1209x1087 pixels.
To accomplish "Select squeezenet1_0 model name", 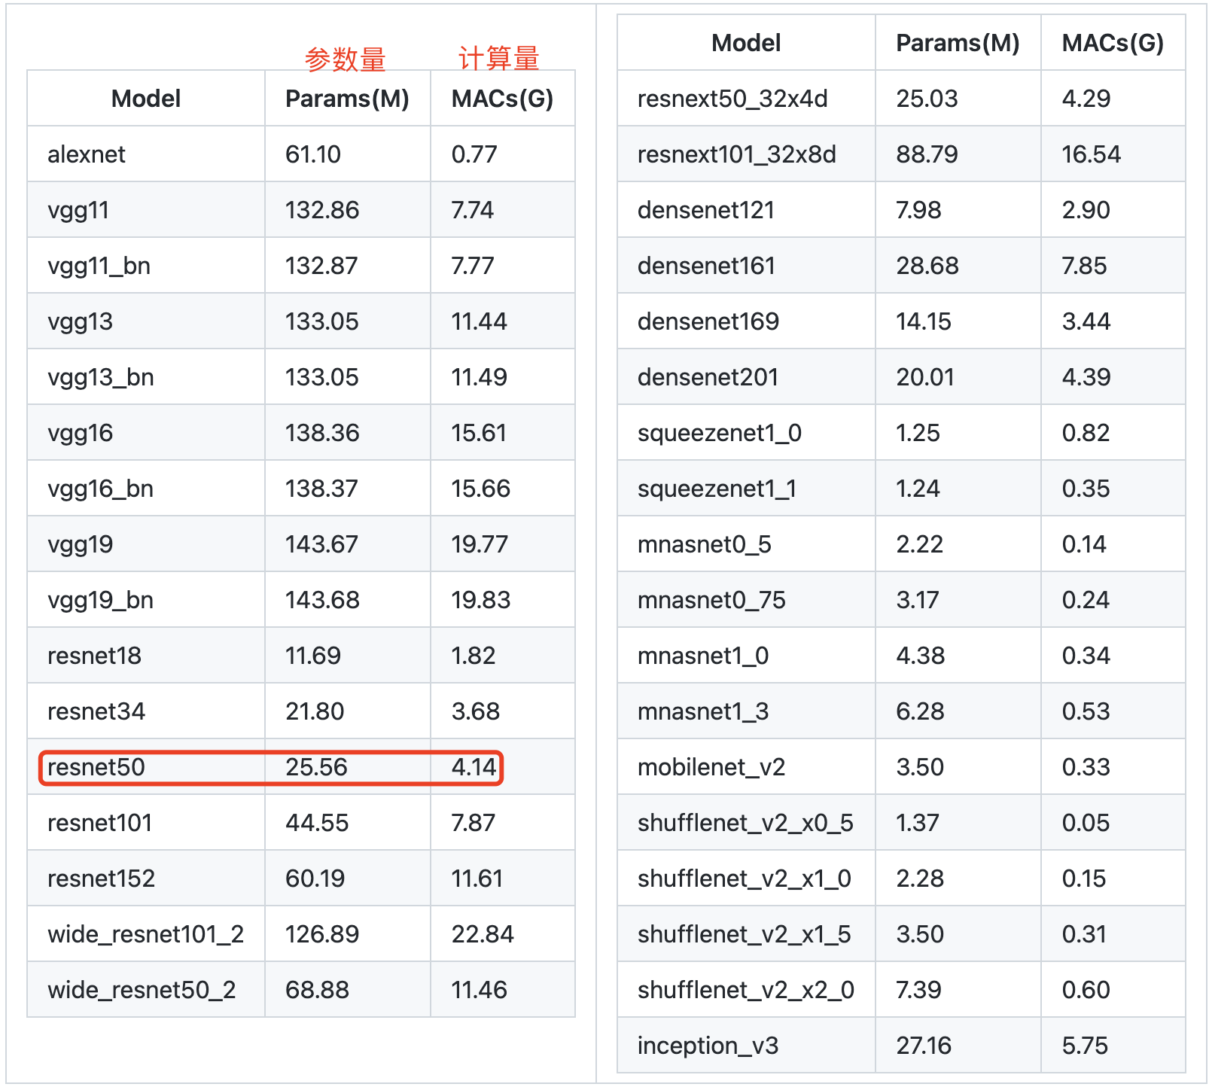I will [719, 433].
